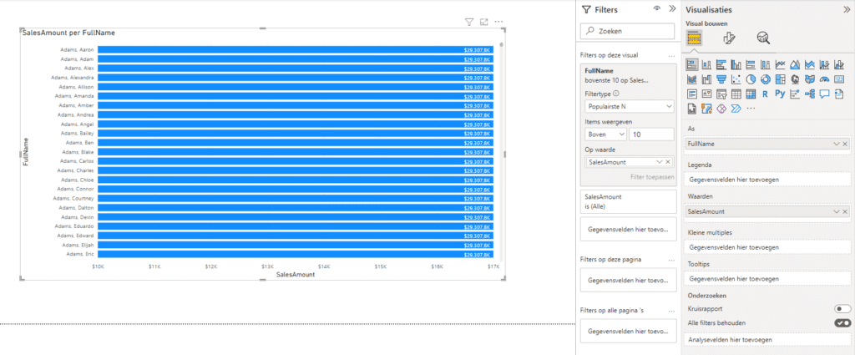Pick the KPI visual
The image size is (855, 355).
(x=706, y=94)
